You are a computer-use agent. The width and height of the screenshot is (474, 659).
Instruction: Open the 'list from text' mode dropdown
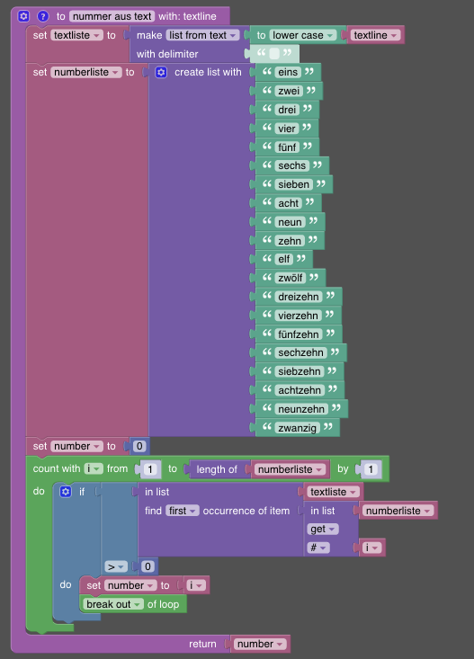(202, 35)
